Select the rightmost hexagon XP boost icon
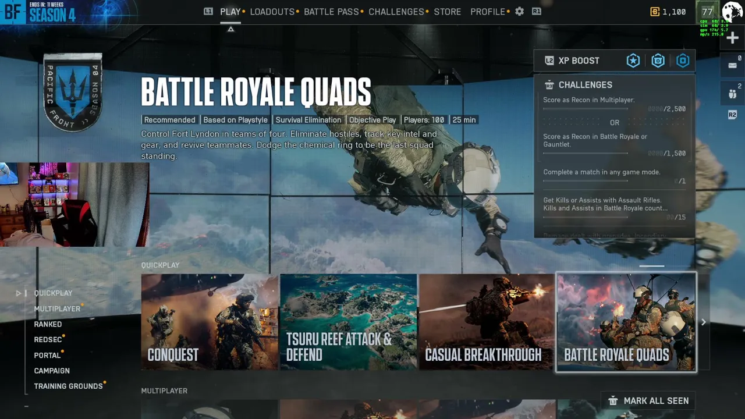 point(683,61)
